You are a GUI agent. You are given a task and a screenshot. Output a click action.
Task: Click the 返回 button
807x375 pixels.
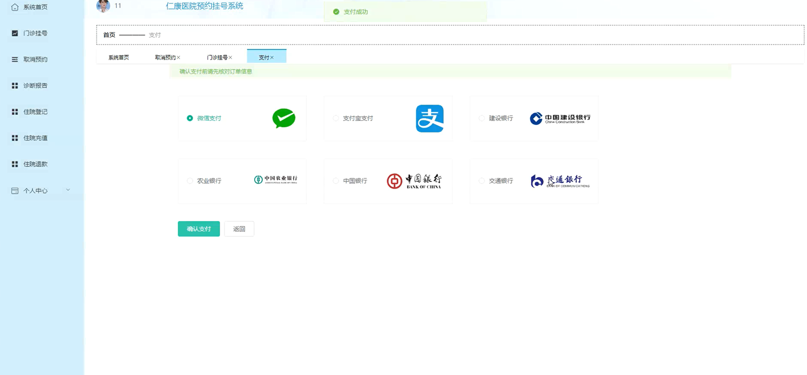(x=239, y=229)
